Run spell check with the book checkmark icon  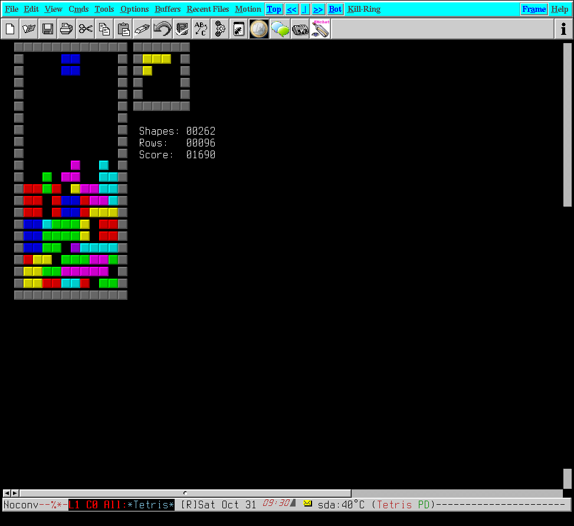(x=182, y=29)
